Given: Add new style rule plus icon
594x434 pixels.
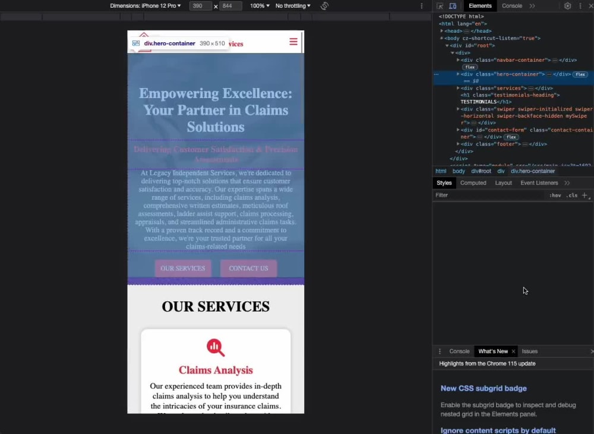Looking at the screenshot, I should (584, 195).
